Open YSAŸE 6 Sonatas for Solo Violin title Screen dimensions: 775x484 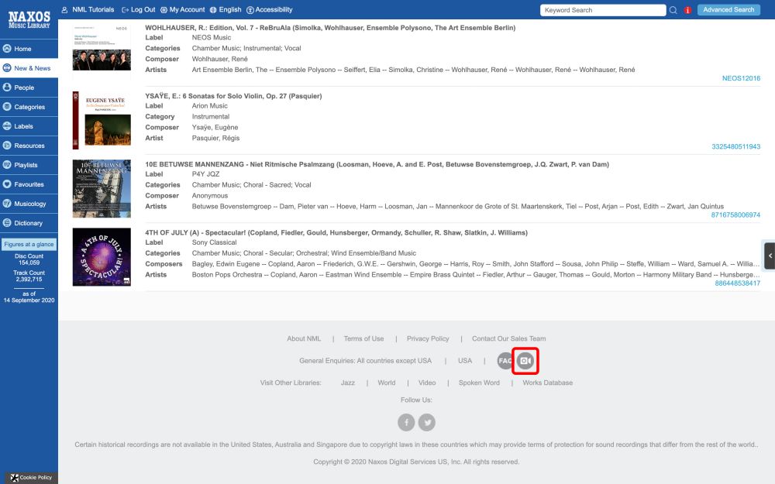[233, 96]
